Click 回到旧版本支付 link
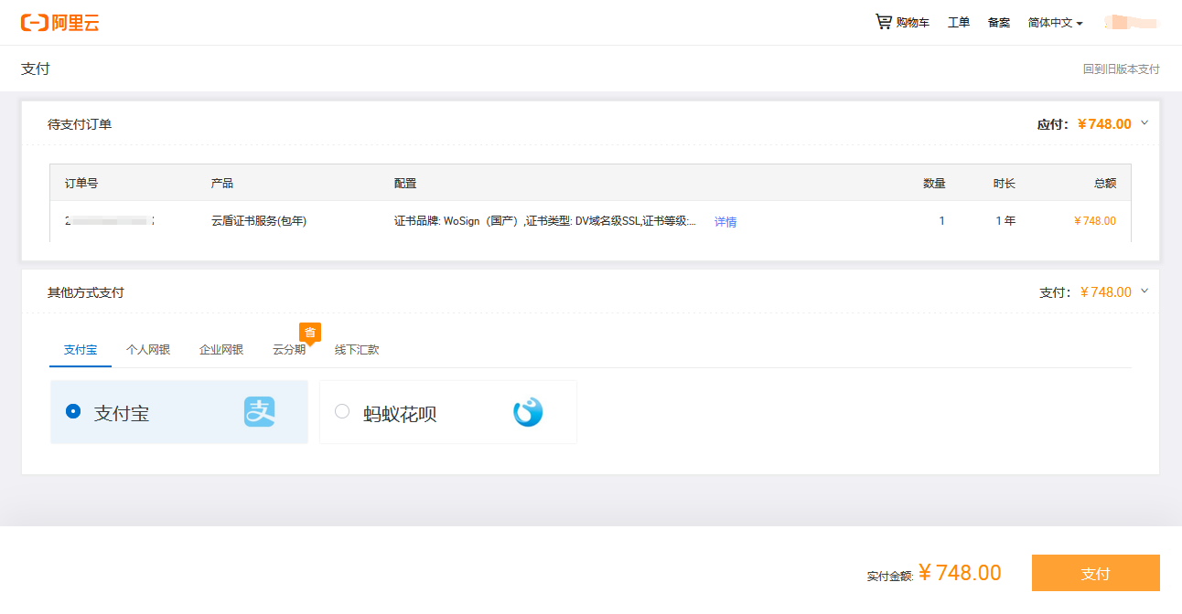The width and height of the screenshot is (1182, 614). [1121, 69]
